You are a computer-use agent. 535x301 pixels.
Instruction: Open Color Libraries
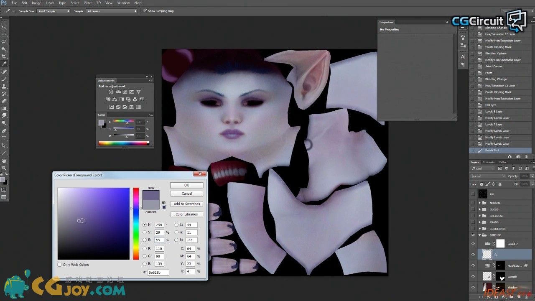click(x=186, y=214)
